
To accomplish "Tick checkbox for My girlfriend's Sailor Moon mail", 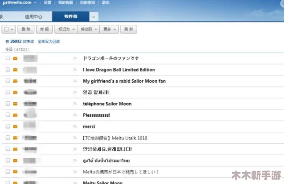I will [8, 81].
